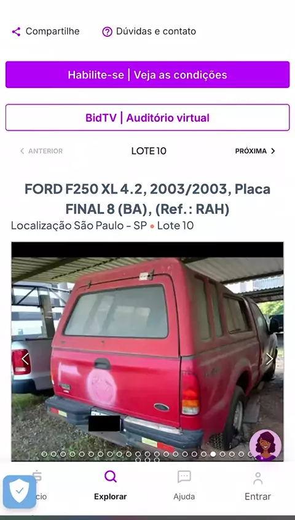
Task: Switch to the Explorar tab
Action: click(x=111, y=485)
